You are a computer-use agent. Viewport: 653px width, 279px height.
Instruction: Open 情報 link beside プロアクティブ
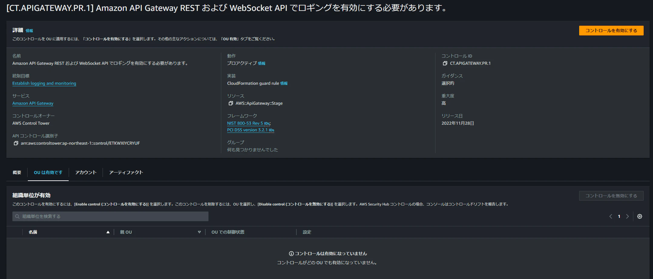(x=262, y=63)
